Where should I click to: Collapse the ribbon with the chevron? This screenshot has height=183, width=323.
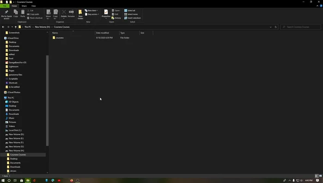point(317,6)
